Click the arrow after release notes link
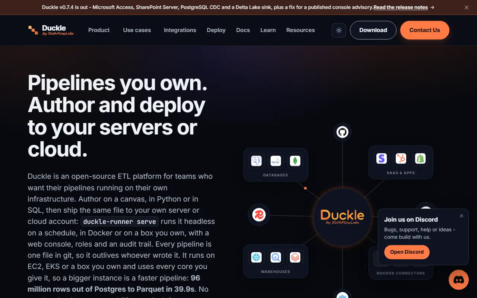This screenshot has width=477, height=298. coord(432,7)
